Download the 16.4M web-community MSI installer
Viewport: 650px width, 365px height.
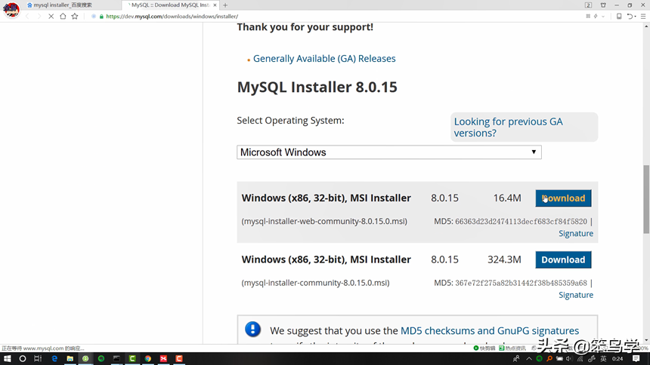[x=563, y=198]
